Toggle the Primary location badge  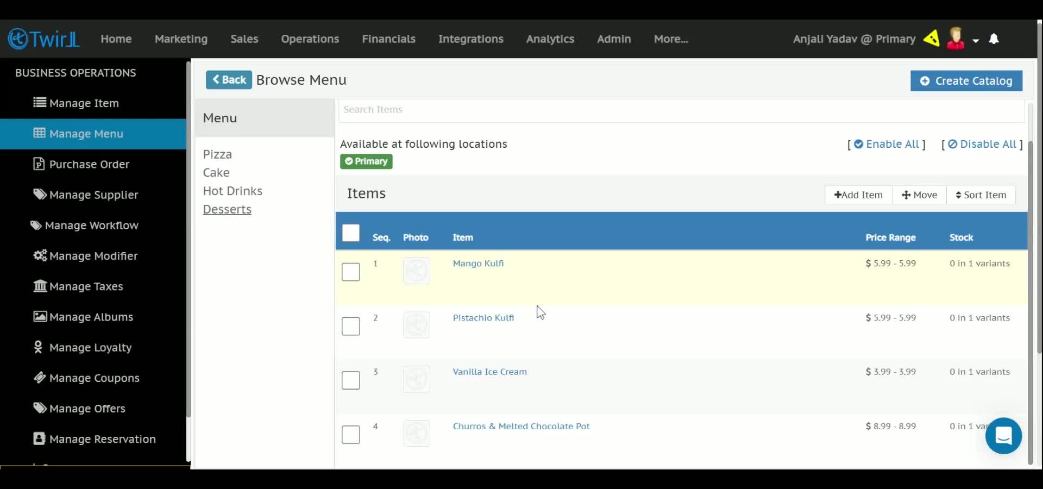(366, 161)
